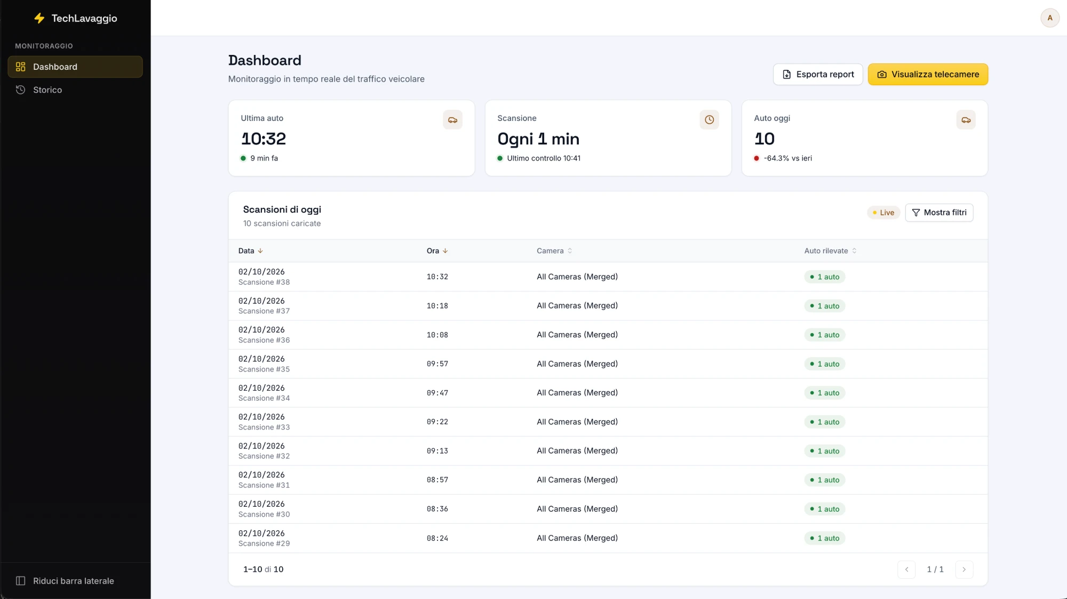Select row Scansione #38
This screenshot has height=599, width=1067.
click(x=608, y=277)
